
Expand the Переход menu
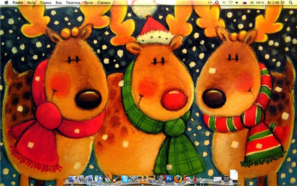click(73, 3)
